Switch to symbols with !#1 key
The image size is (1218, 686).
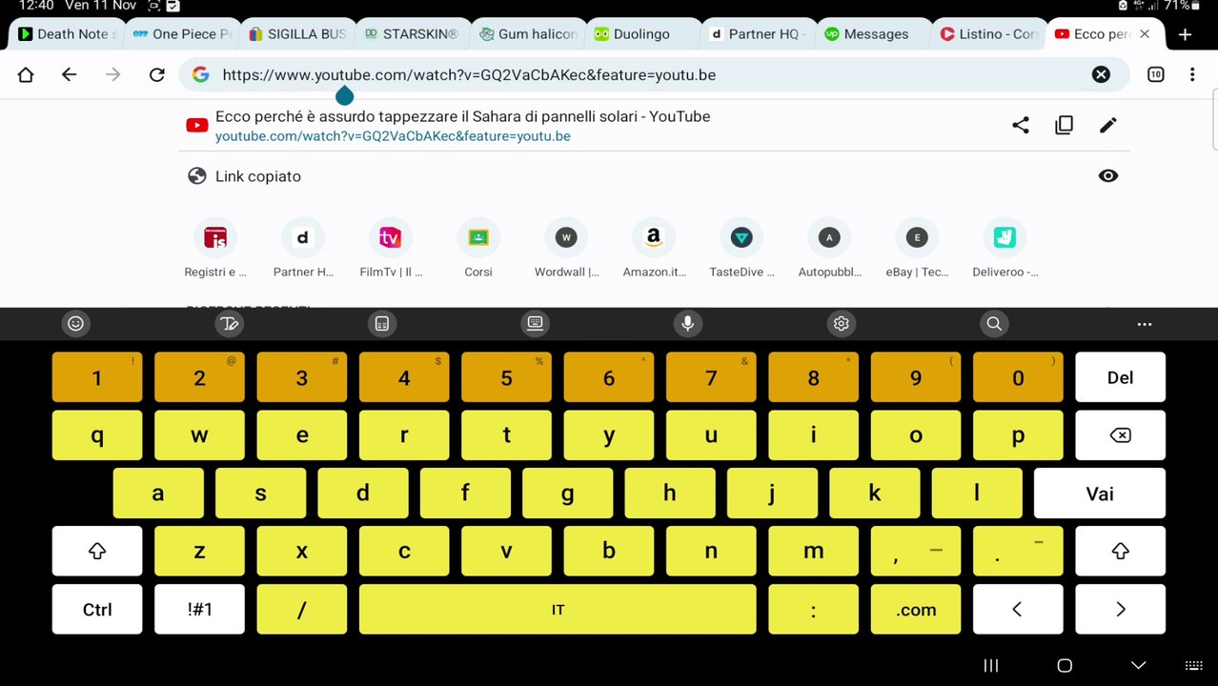tap(199, 609)
